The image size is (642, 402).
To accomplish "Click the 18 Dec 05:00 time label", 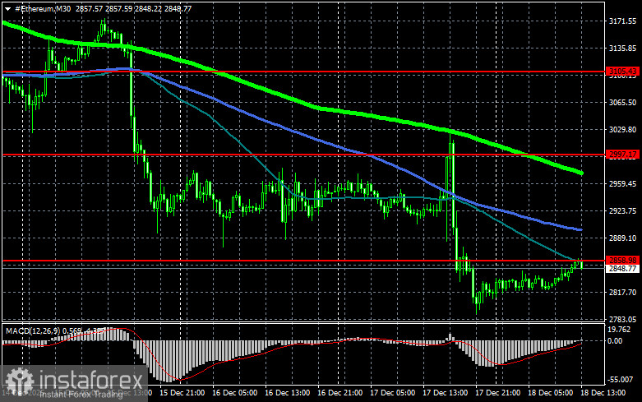I will coord(550,393).
